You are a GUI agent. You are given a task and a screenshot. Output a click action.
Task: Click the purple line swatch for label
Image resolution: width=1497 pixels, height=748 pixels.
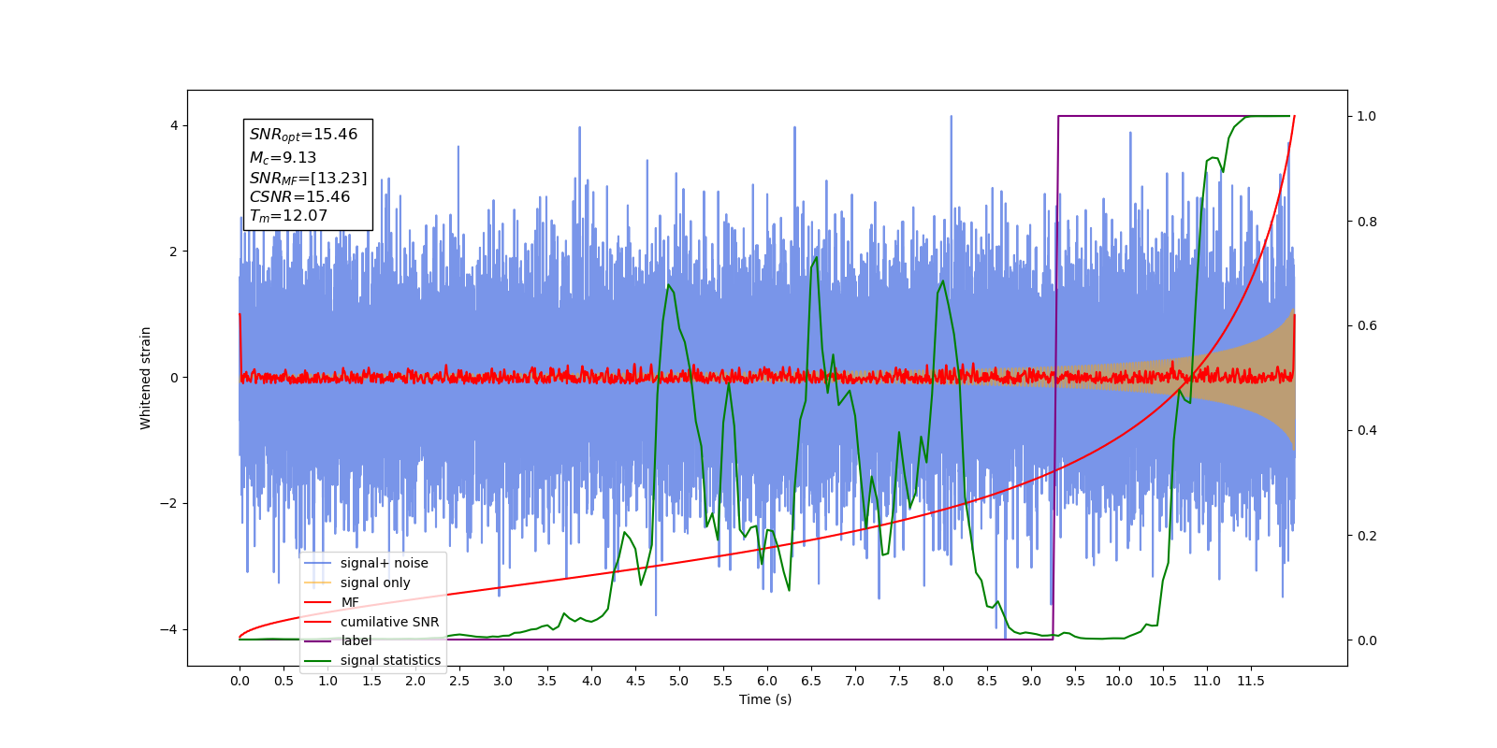click(318, 640)
